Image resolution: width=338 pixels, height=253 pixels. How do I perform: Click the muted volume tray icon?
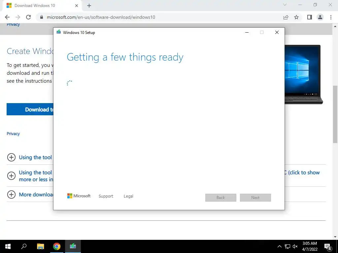pyautogui.click(x=295, y=246)
